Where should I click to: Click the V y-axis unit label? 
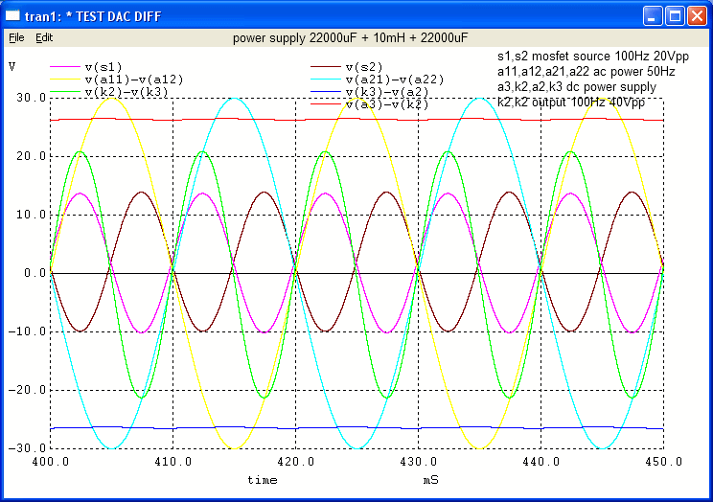11,66
